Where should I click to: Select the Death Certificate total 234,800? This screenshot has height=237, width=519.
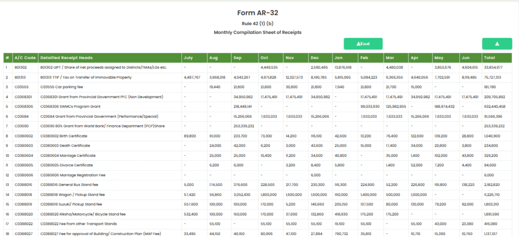pos(492,146)
